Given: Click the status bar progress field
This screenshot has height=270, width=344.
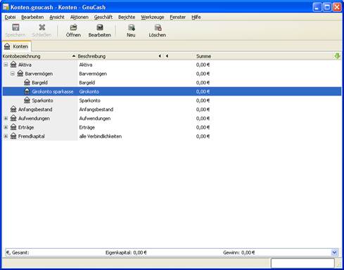Looking at the screenshot, I should point(302,263).
